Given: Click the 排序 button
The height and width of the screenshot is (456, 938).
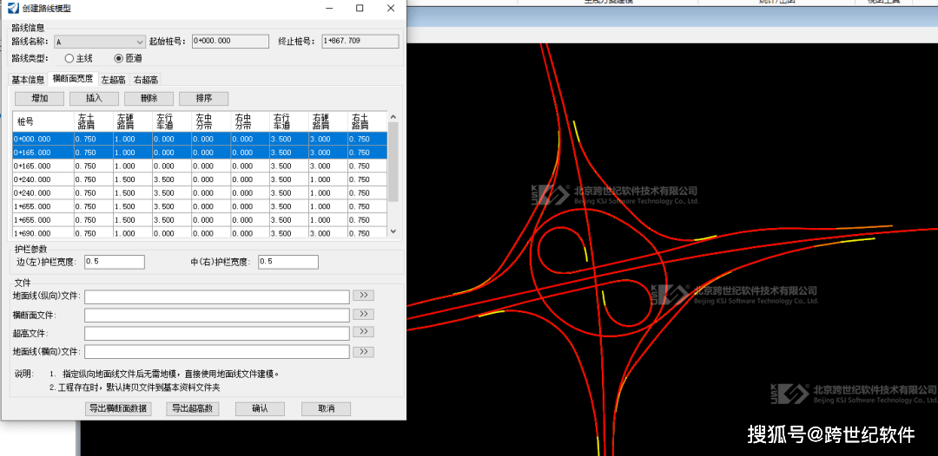Looking at the screenshot, I should point(204,99).
